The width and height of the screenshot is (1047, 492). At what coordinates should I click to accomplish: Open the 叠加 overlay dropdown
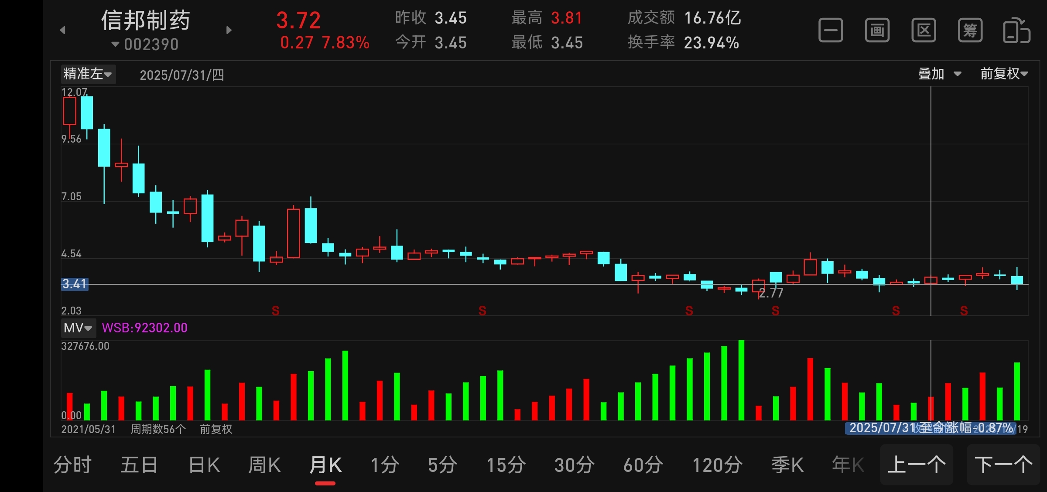(x=939, y=74)
